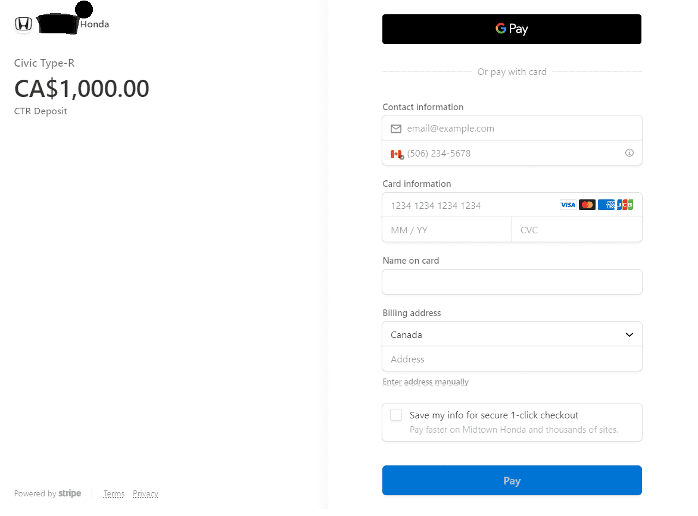Viewport: 698px width, 516px height.
Task: Open the Terms link
Action: pos(114,494)
